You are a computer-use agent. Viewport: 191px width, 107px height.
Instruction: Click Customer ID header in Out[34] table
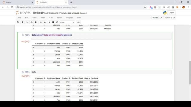tap(40, 78)
